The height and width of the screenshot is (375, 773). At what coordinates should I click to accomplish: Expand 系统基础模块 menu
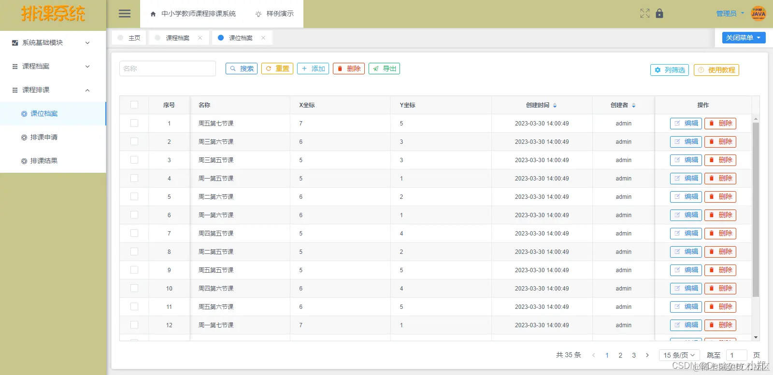[53, 42]
